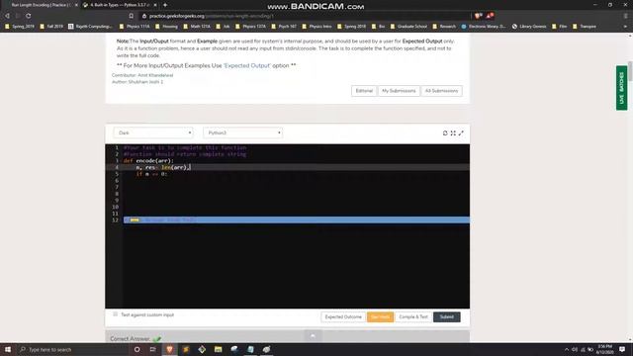Open the Live Batches green side tab
The height and width of the screenshot is (356, 633).
click(x=621, y=88)
